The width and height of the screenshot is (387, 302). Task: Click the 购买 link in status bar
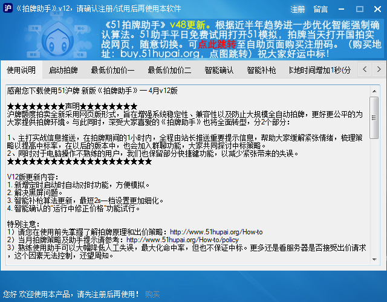point(152,294)
